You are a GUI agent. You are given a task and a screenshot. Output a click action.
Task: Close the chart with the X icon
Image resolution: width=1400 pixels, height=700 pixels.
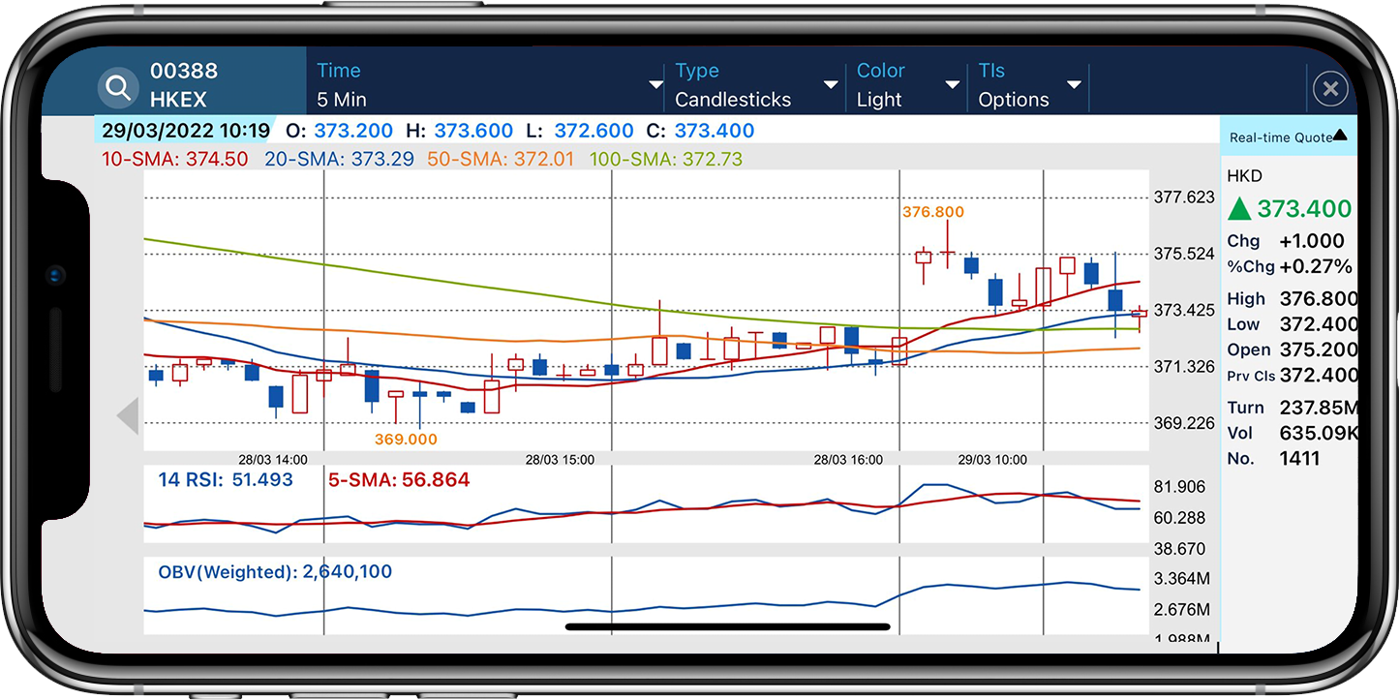pos(1330,89)
